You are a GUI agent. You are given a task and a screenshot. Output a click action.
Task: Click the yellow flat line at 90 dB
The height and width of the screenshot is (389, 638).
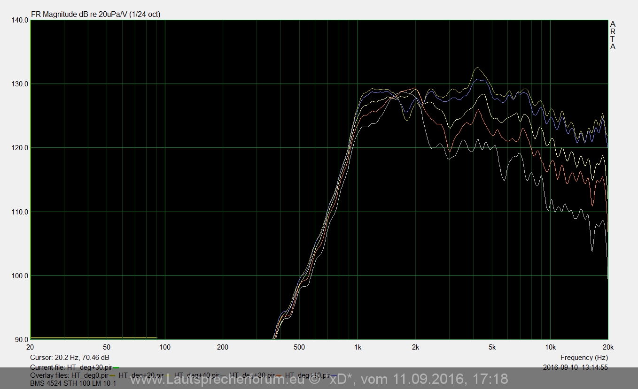pyautogui.click(x=94, y=338)
